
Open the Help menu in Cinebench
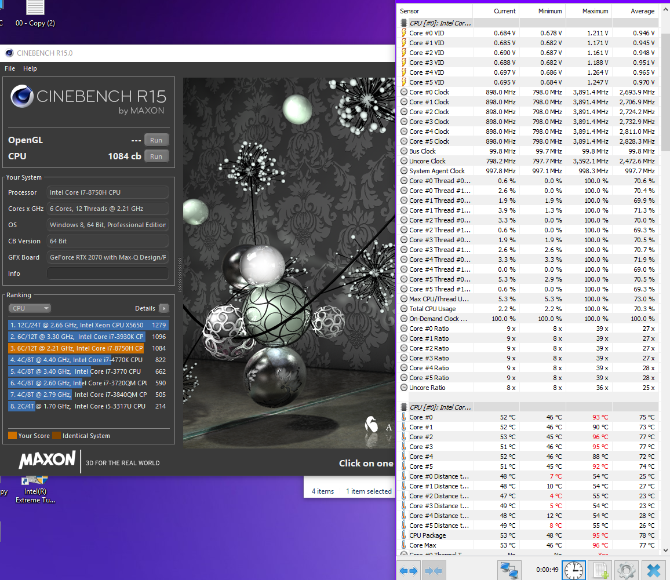[30, 68]
